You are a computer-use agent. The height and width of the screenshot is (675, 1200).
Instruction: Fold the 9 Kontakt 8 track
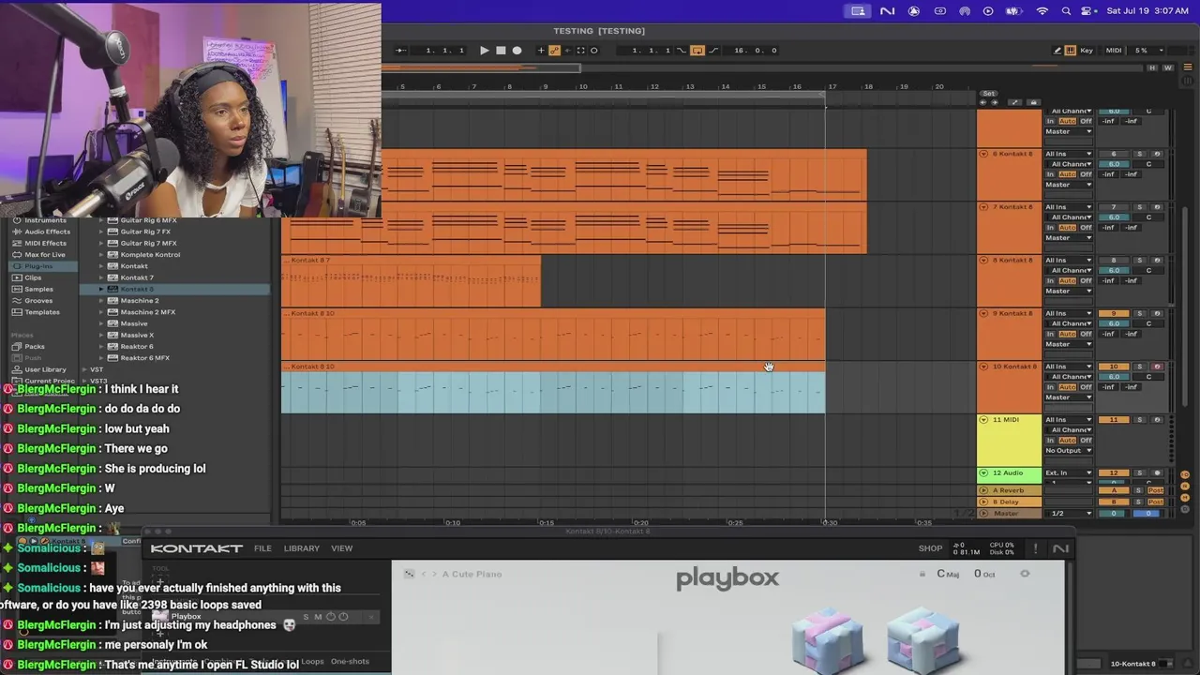point(983,313)
